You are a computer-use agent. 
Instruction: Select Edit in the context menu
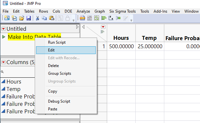[66, 50]
